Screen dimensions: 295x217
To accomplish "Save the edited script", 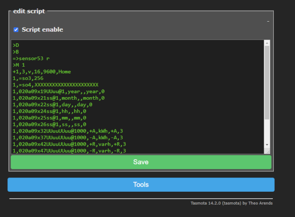I will click(141, 162).
